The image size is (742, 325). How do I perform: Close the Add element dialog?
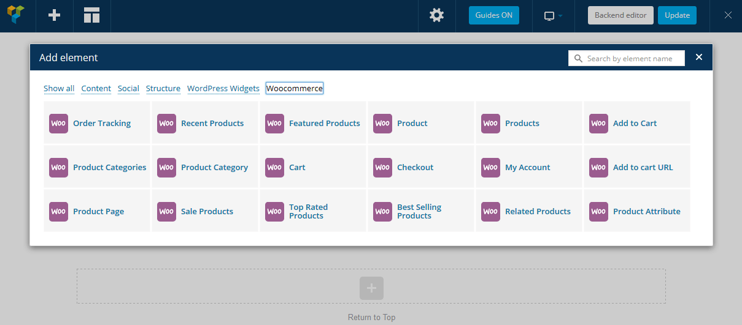pos(698,57)
